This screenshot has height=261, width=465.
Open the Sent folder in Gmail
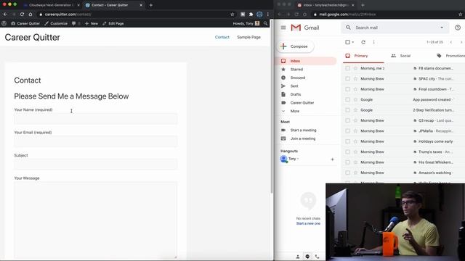coord(294,86)
